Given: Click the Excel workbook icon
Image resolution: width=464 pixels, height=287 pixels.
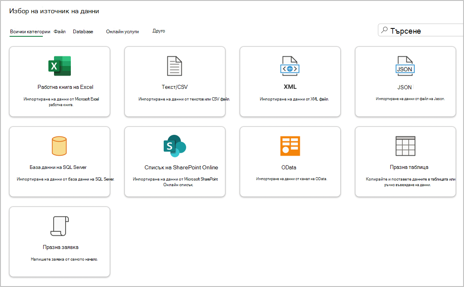Looking at the screenshot, I should click(x=60, y=66).
